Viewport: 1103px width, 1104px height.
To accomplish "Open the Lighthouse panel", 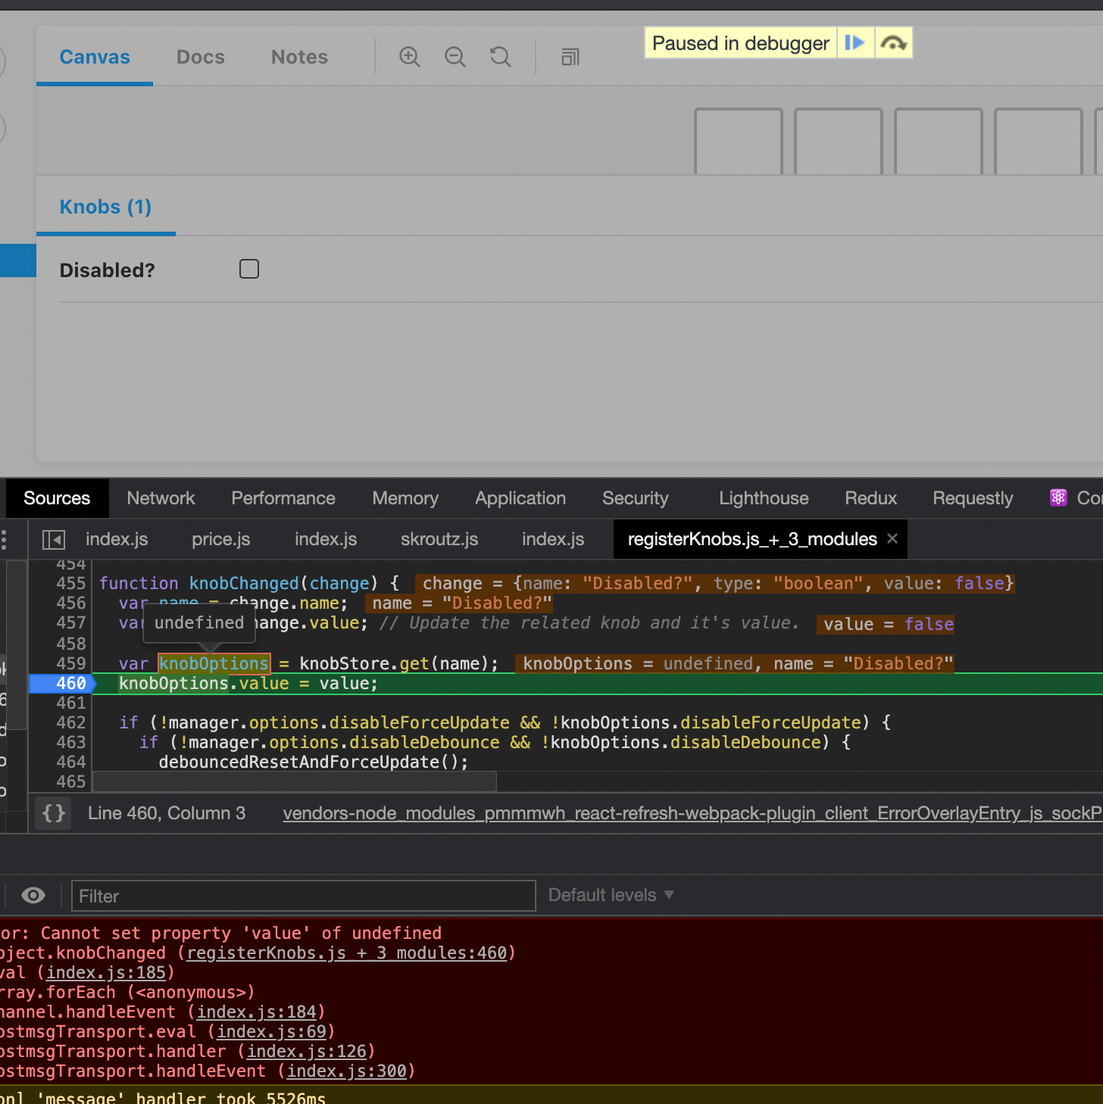I will click(764, 498).
